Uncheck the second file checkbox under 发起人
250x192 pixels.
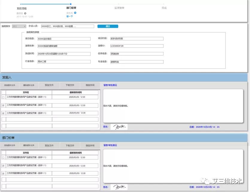3,105
